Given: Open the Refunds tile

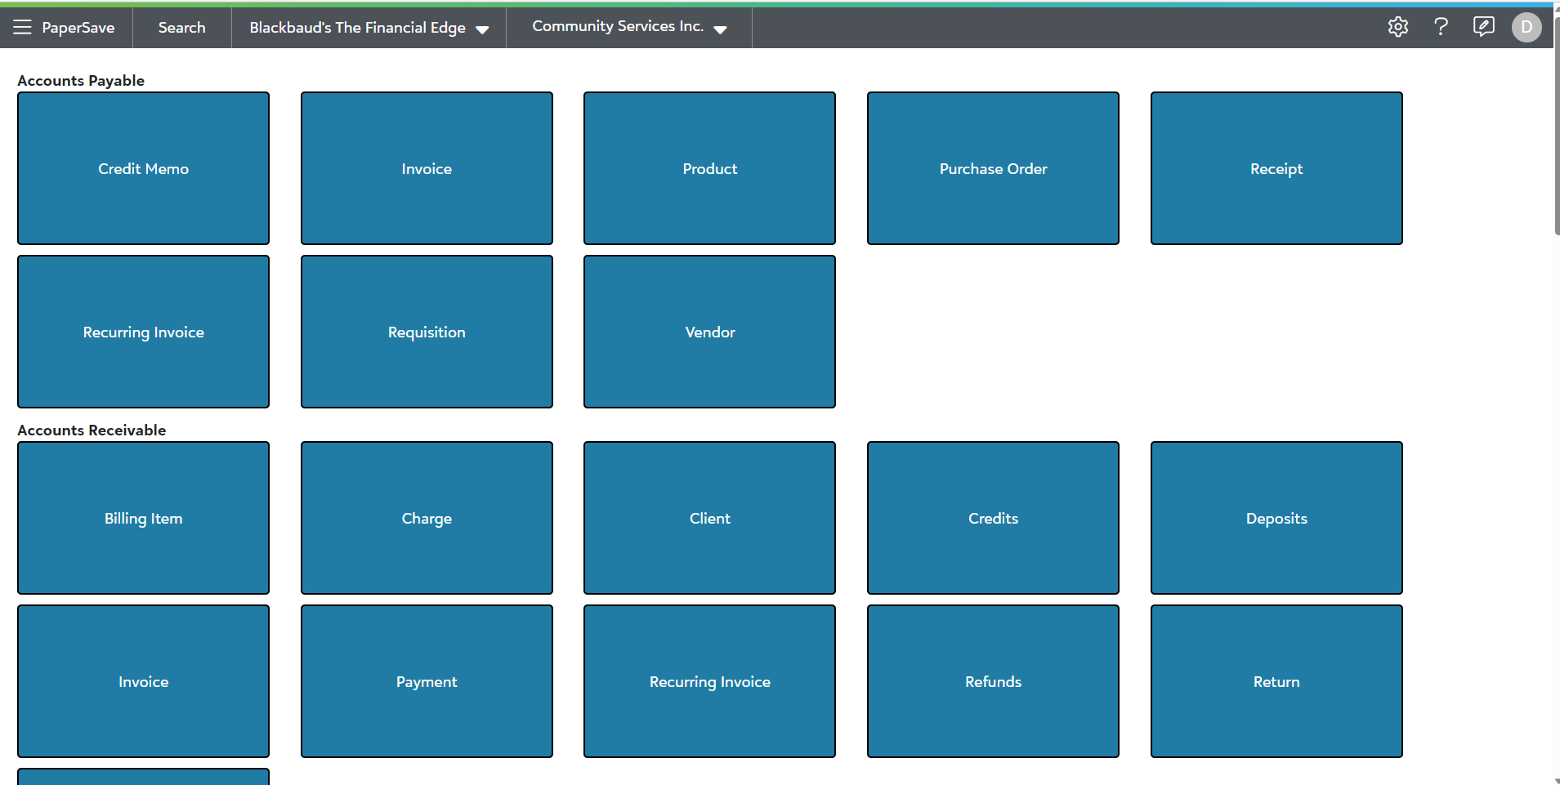Looking at the screenshot, I should pyautogui.click(x=993, y=681).
